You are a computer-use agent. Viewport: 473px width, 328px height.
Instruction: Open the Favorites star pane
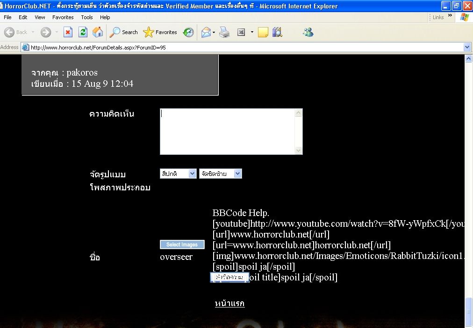[160, 32]
